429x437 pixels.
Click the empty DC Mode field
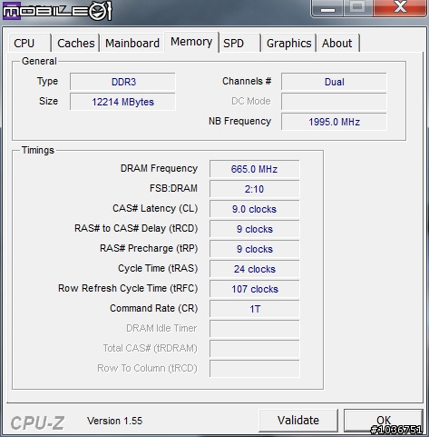point(334,102)
